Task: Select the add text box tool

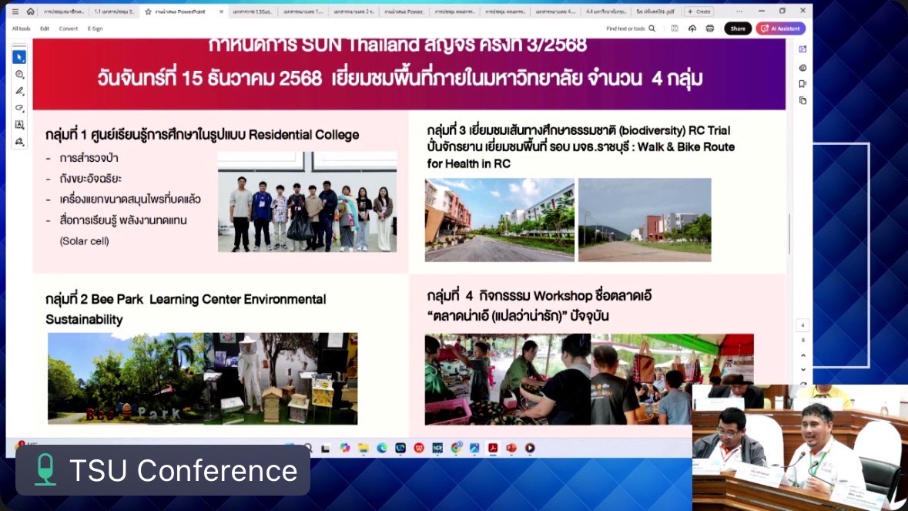Action: click(19, 125)
